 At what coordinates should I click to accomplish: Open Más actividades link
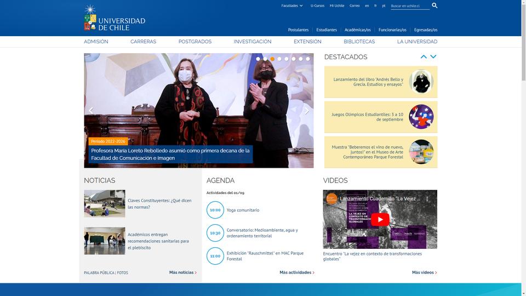point(297,272)
